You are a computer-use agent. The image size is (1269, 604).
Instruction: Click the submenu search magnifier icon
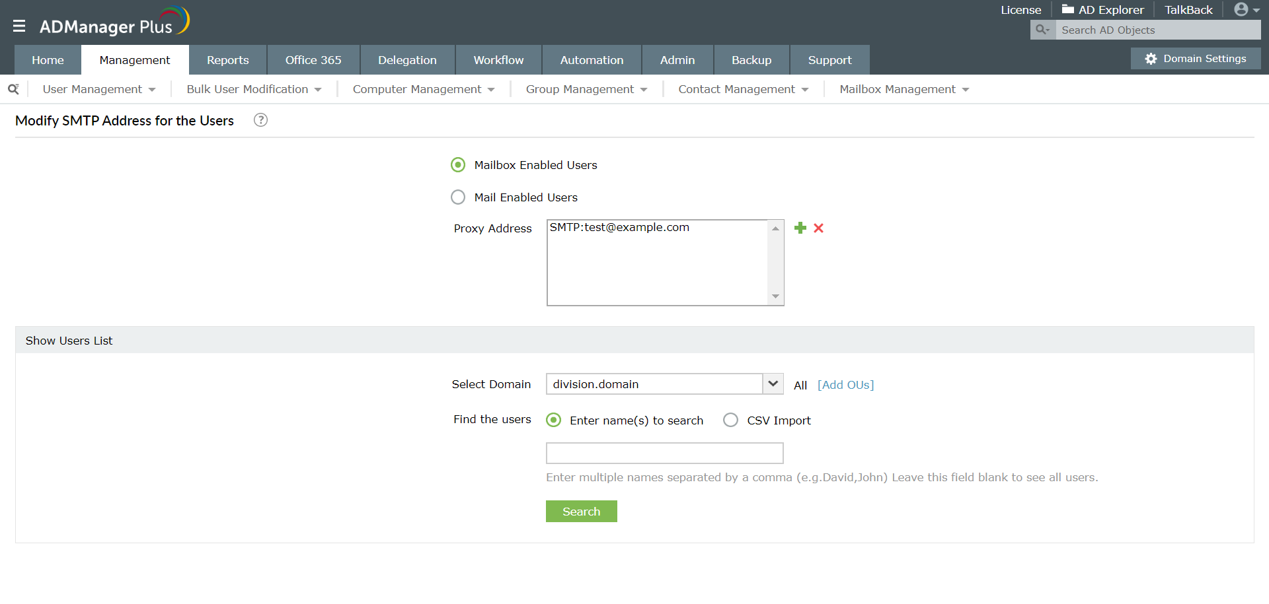coord(13,89)
